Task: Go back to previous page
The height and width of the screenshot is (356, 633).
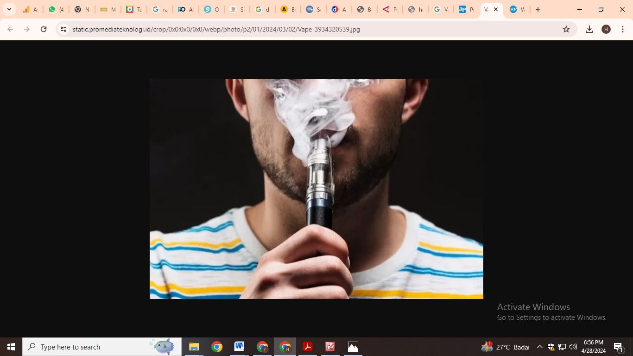Action: pos(10,29)
